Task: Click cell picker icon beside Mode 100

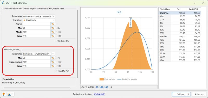Action: [53, 32]
